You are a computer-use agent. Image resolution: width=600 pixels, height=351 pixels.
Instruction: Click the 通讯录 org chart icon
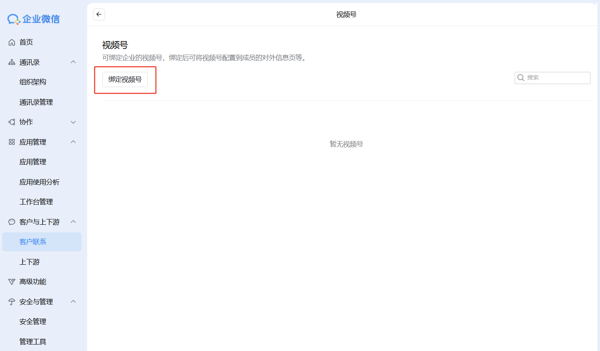(12, 62)
